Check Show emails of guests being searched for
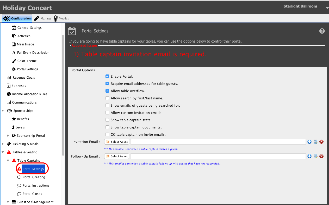 107,105
